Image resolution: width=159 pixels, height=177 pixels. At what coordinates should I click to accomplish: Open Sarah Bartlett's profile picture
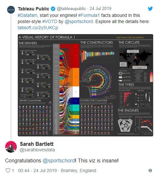point(11,147)
